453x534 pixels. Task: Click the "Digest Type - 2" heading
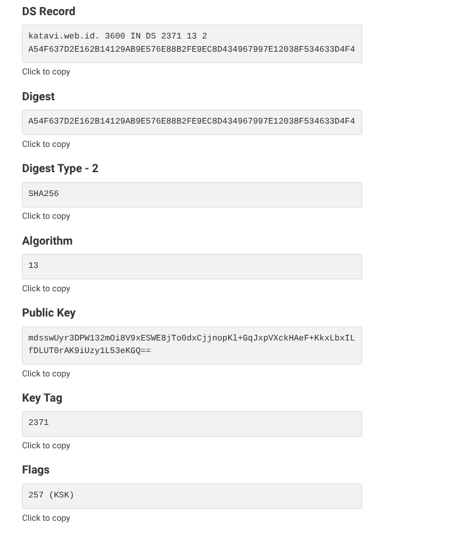click(60, 168)
